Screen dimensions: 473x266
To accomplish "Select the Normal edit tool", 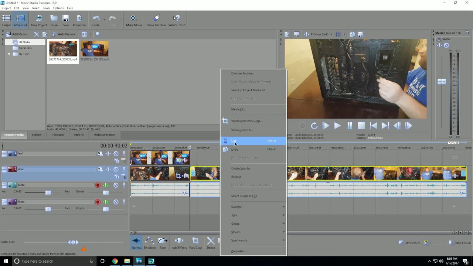I will point(136,243).
